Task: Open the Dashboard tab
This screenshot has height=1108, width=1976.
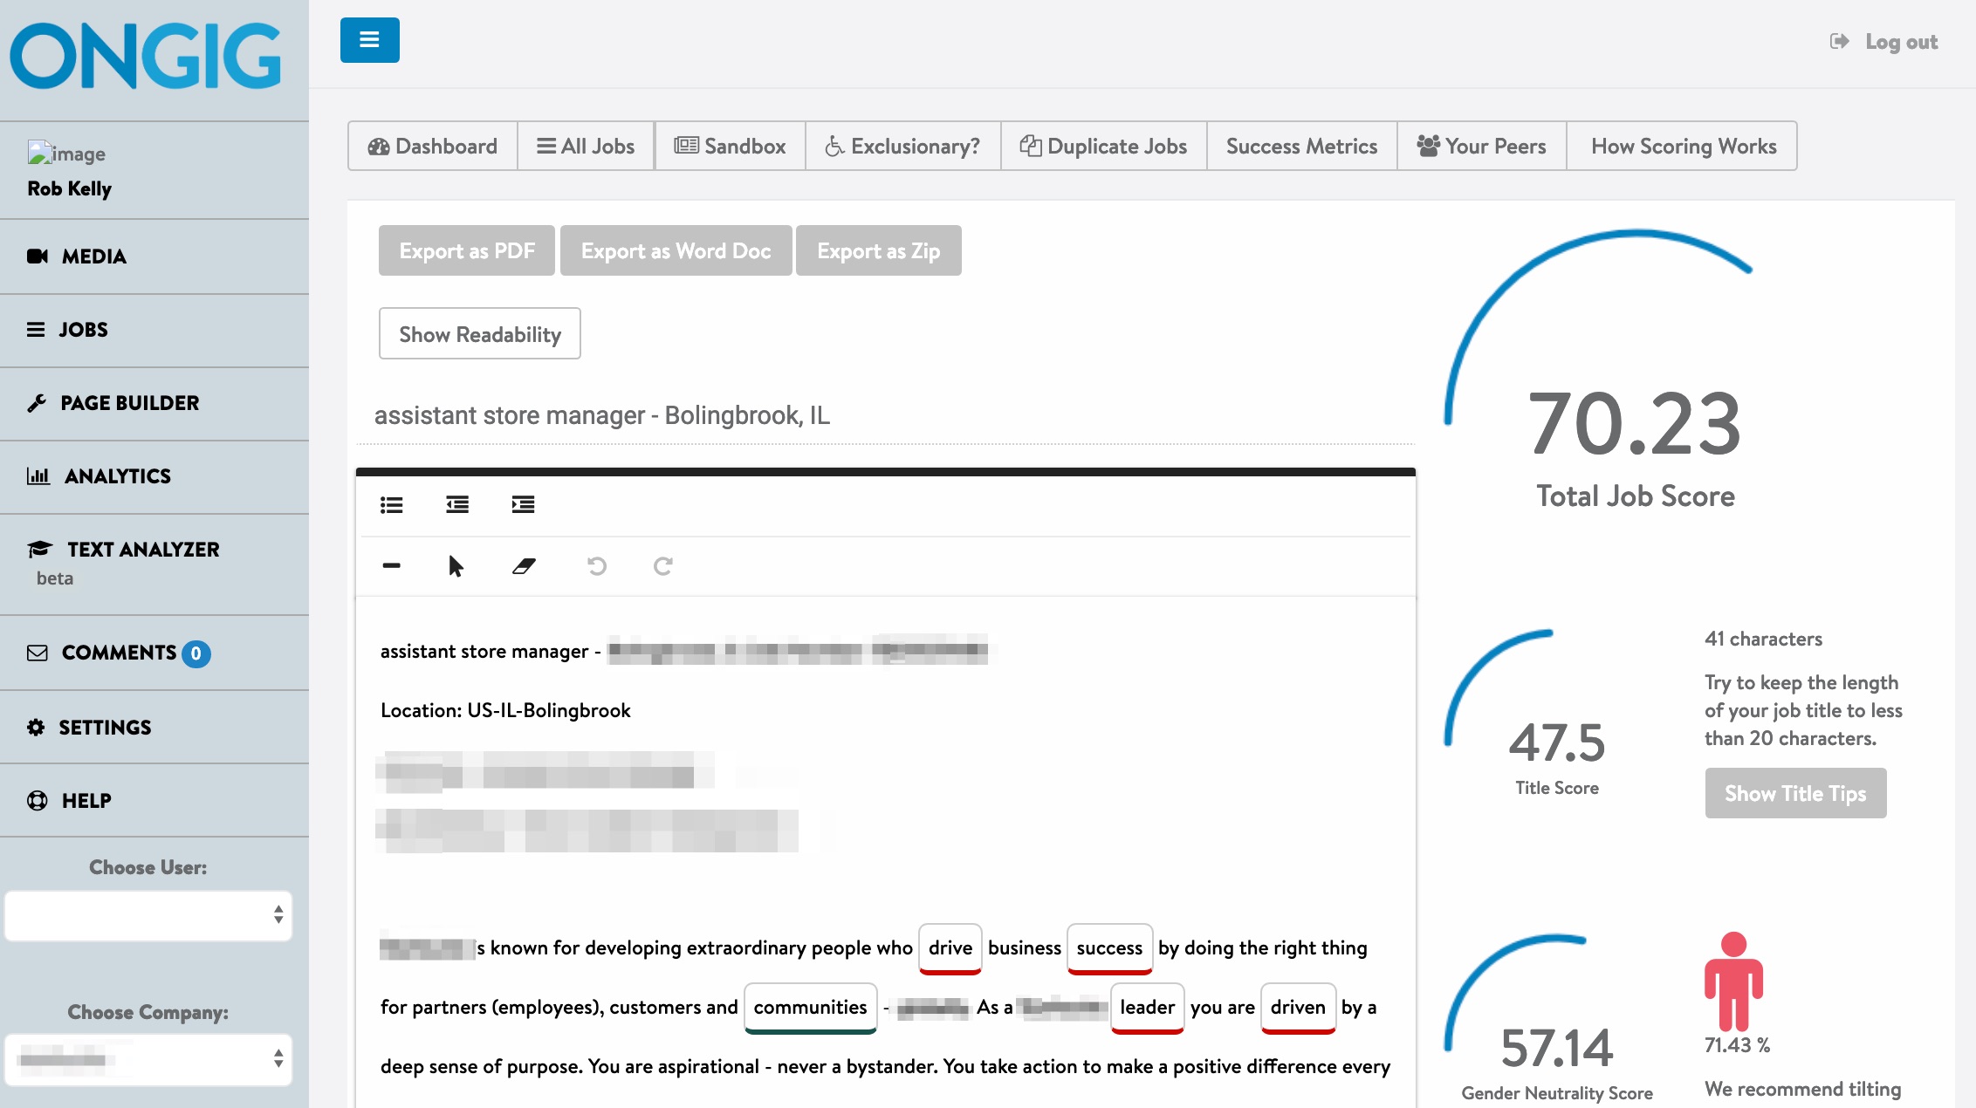Action: pyautogui.click(x=433, y=146)
